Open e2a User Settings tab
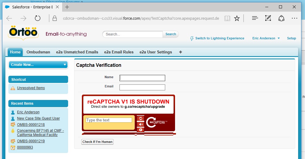The width and height of the screenshot is (305, 159). point(156,52)
